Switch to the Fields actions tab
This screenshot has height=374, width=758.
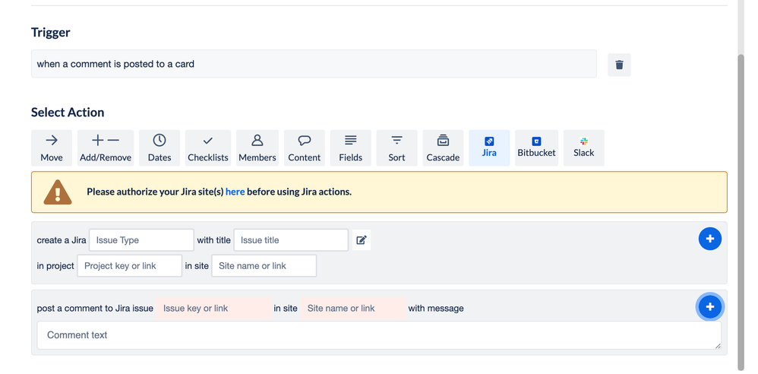pos(350,148)
